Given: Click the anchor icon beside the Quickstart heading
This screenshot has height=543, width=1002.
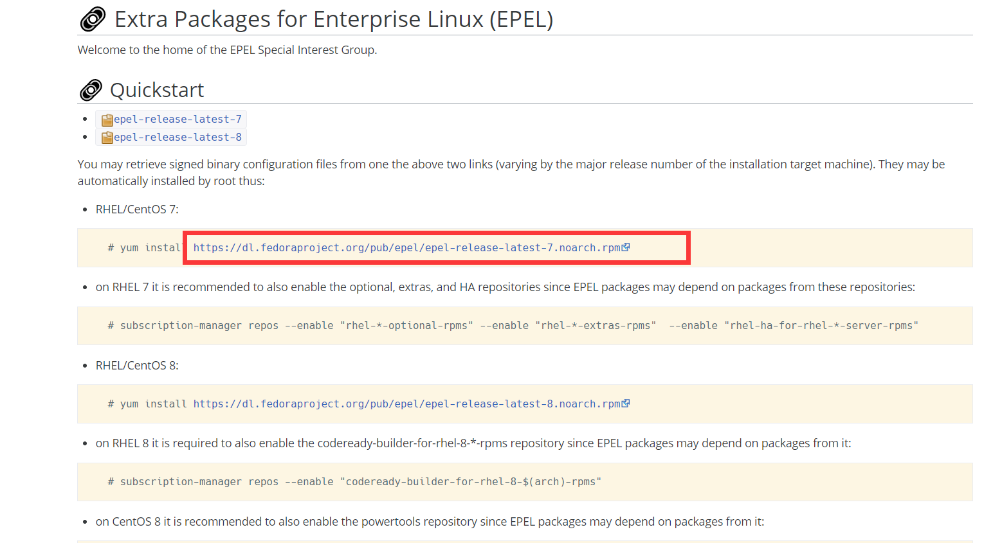Looking at the screenshot, I should click(91, 89).
